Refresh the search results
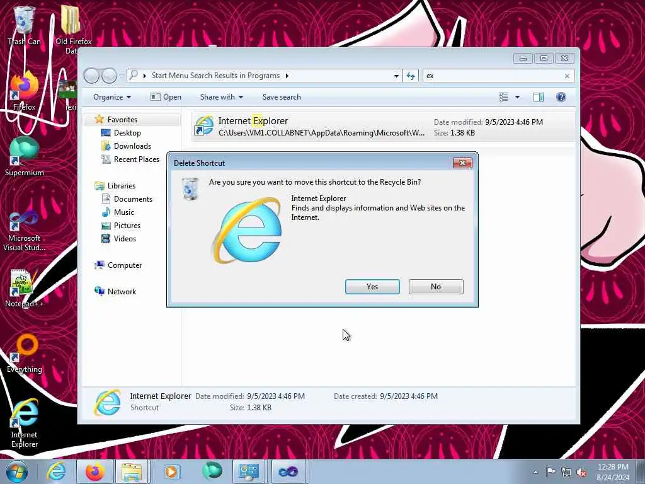 tap(411, 76)
